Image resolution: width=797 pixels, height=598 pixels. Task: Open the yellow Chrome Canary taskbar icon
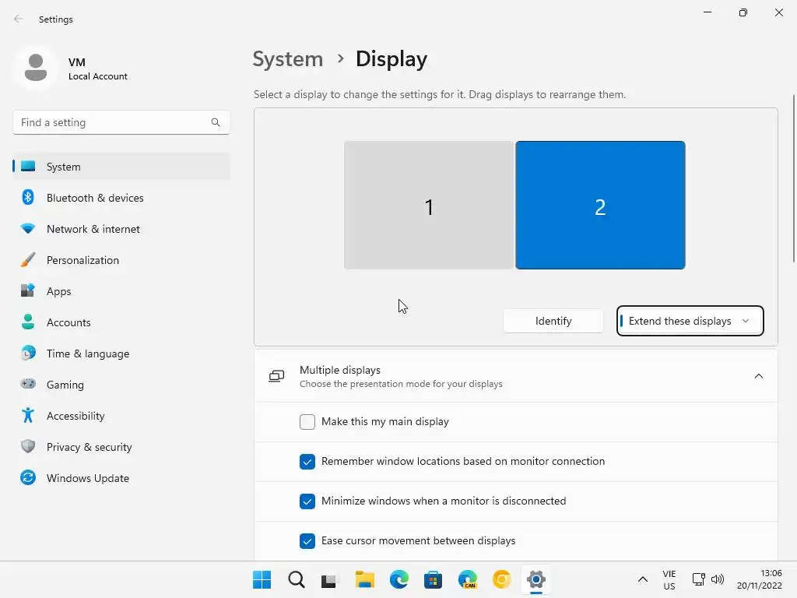[x=502, y=579]
